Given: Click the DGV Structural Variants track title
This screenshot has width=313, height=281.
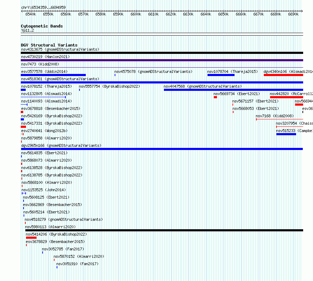Looking at the screenshot, I should pyautogui.click(x=49, y=45).
